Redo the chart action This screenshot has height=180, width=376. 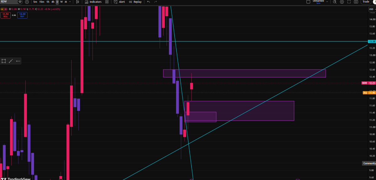(156, 2)
